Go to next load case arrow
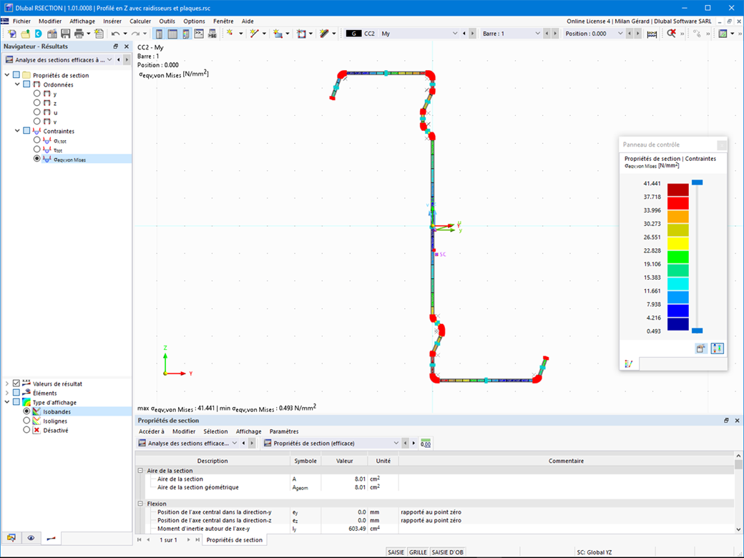The height and width of the screenshot is (558, 744). click(472, 34)
